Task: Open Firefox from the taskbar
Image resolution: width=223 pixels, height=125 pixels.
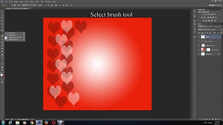Action: click(x=46, y=123)
